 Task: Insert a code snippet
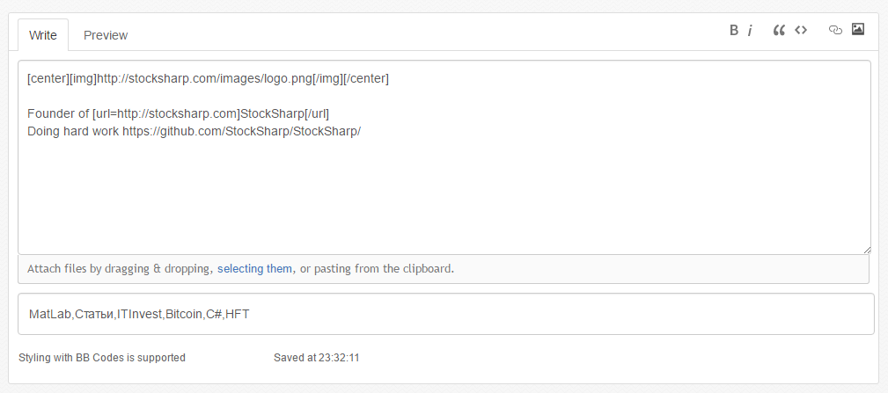(800, 30)
